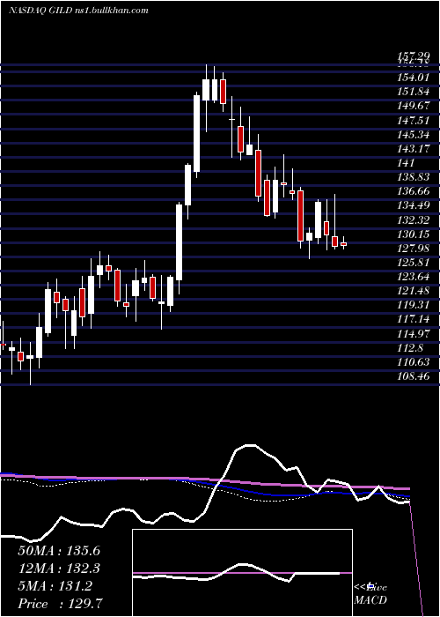Click the 12MA : 132.3 readout
The image size is (440, 617).
click(59, 569)
